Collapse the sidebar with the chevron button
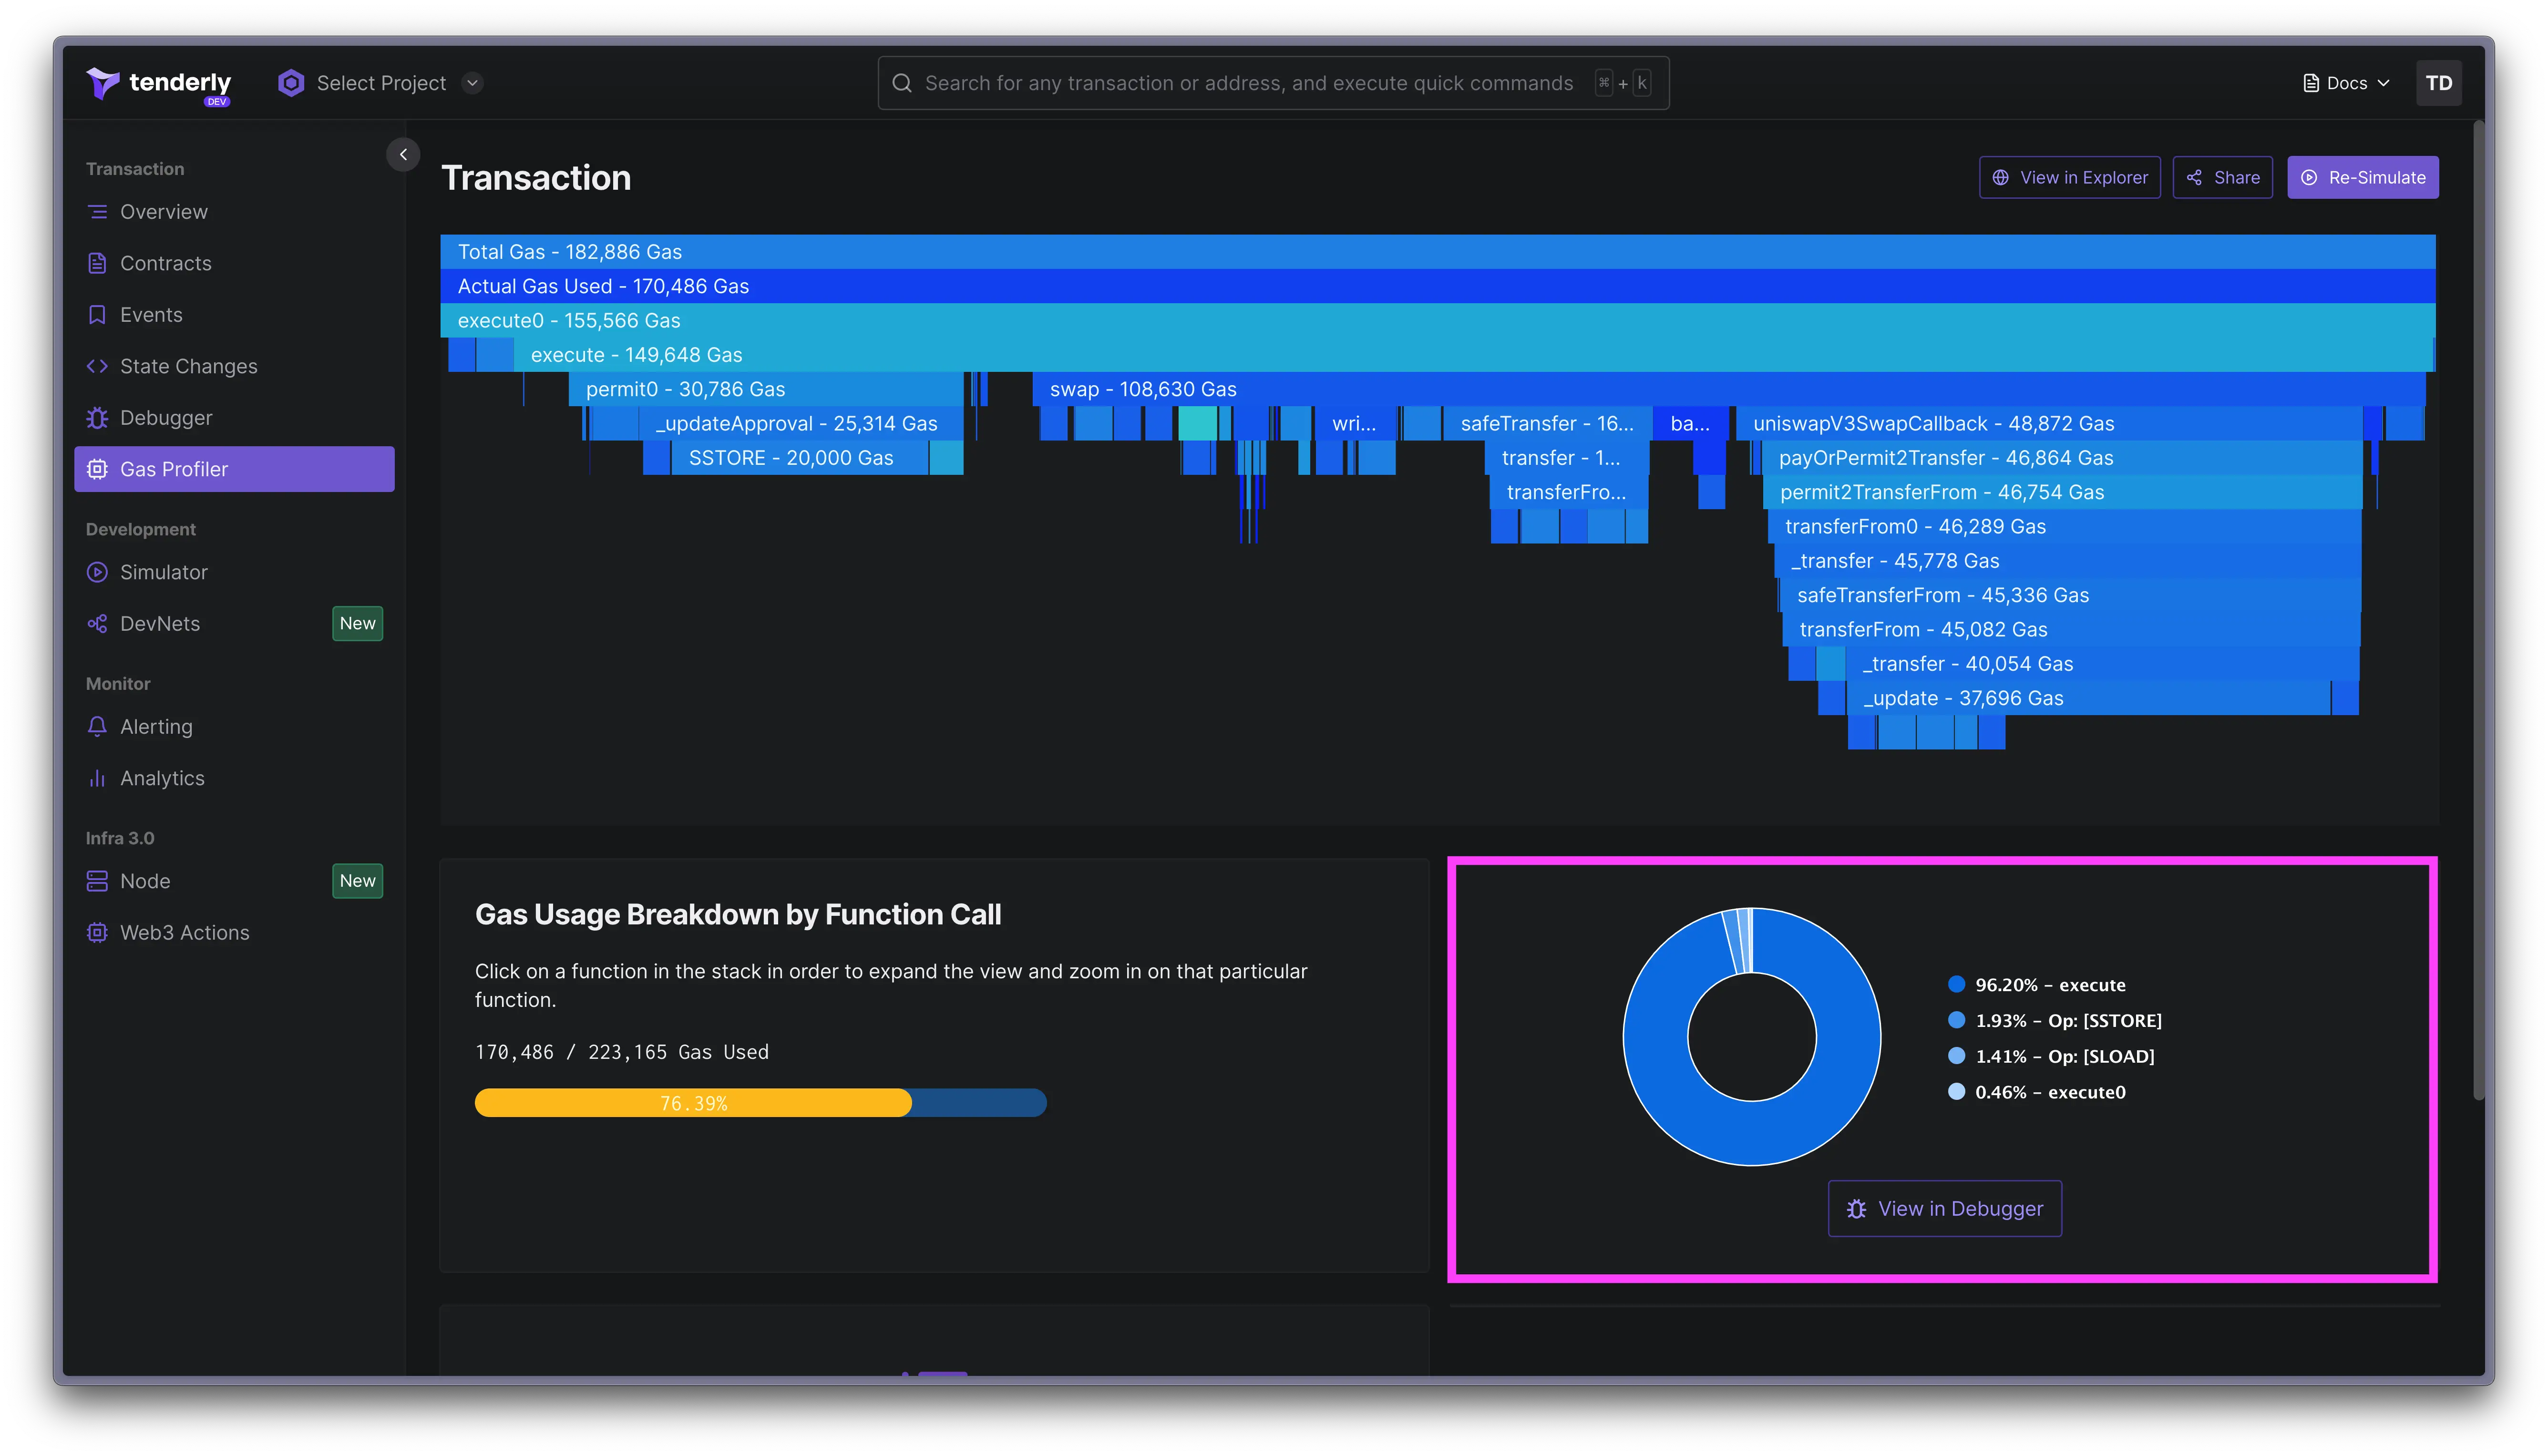This screenshot has height=1456, width=2548. (403, 154)
